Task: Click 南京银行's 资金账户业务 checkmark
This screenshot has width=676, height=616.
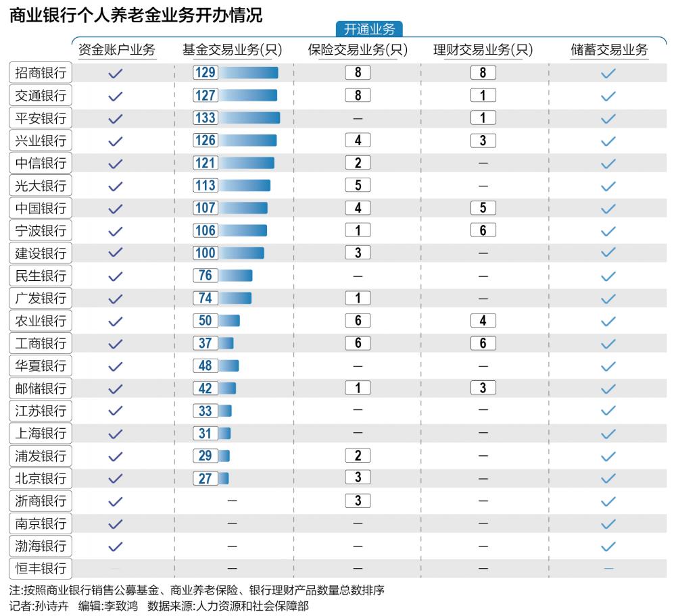Action: (116, 524)
